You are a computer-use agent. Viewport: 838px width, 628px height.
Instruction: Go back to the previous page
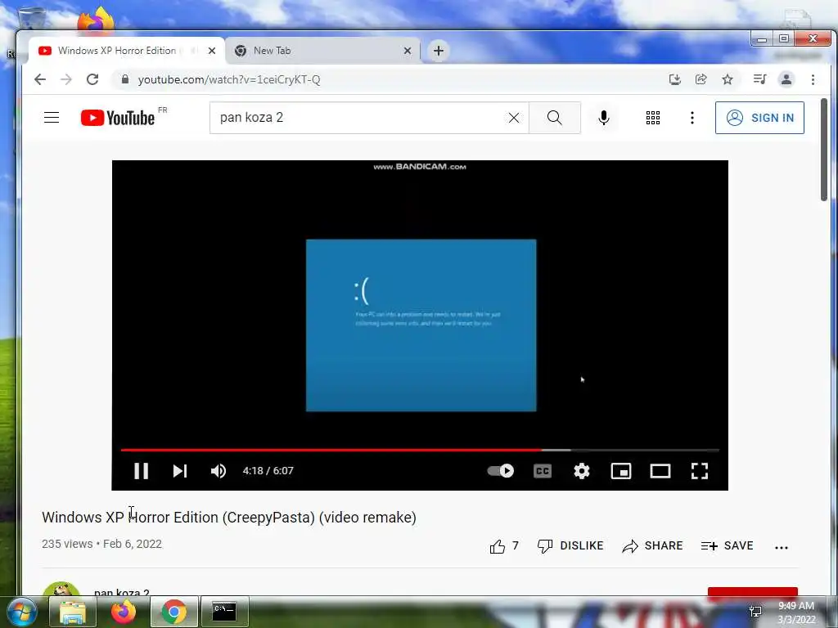40,79
